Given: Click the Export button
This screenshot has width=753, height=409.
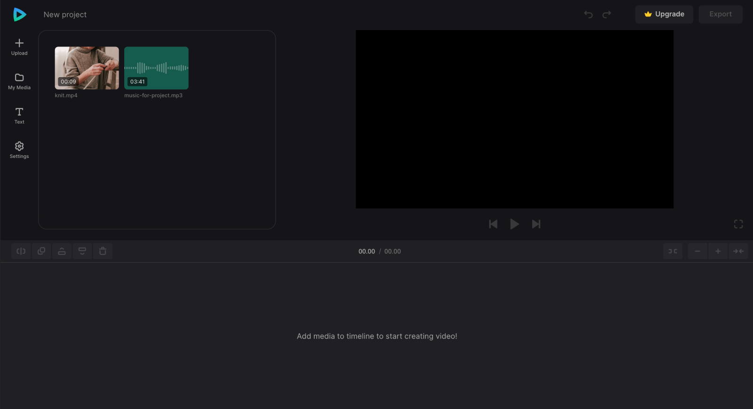Looking at the screenshot, I should pos(721,14).
